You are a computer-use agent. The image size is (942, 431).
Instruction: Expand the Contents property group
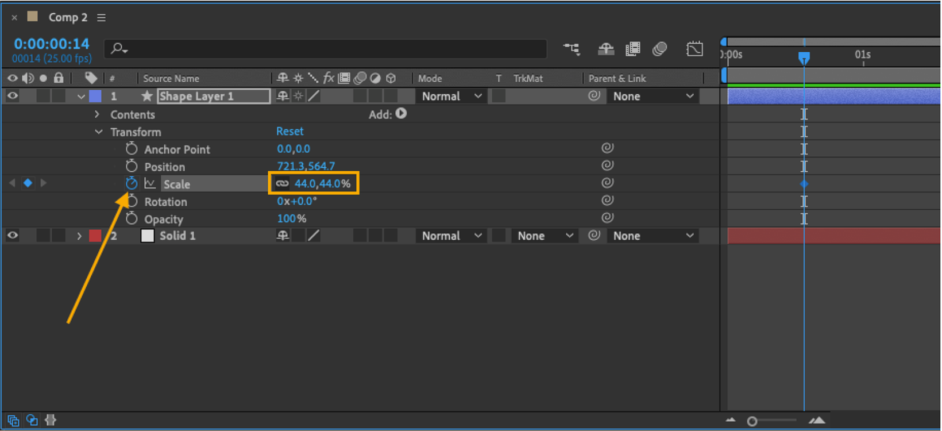point(97,114)
